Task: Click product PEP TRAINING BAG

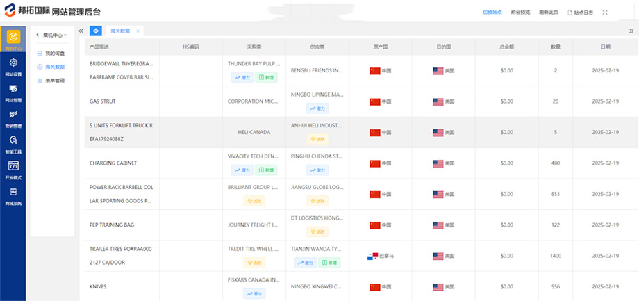Action: (112, 225)
